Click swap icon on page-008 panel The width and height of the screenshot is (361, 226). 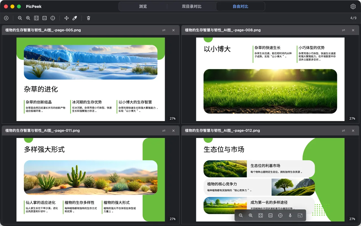click(344, 30)
